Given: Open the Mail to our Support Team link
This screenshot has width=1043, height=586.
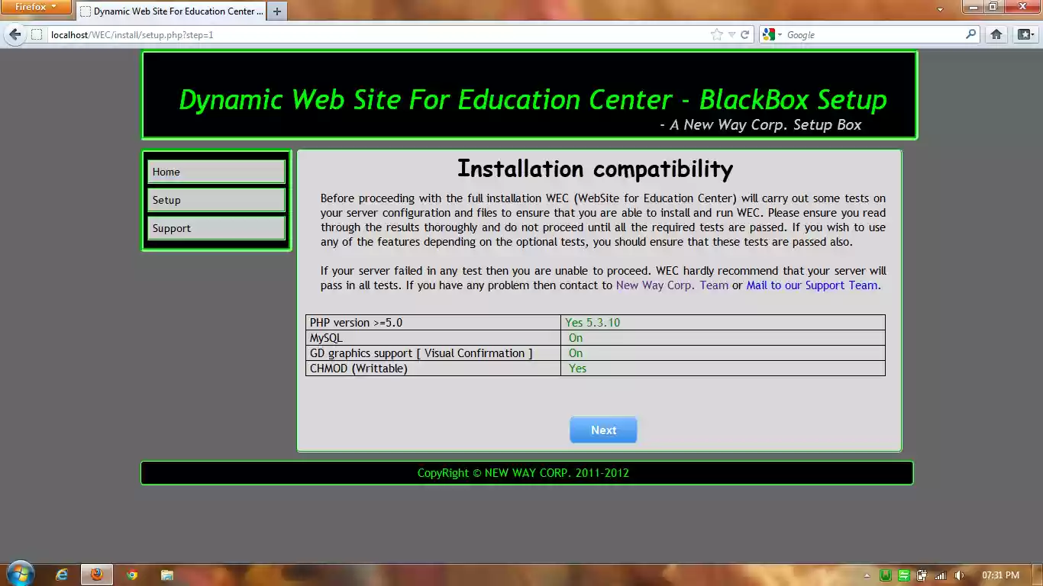Looking at the screenshot, I should pos(811,285).
